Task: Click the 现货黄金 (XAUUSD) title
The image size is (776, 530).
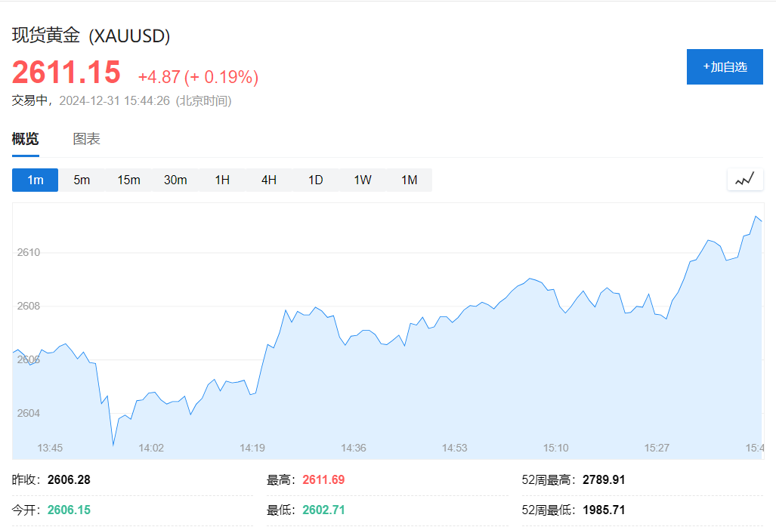Action: [91, 35]
